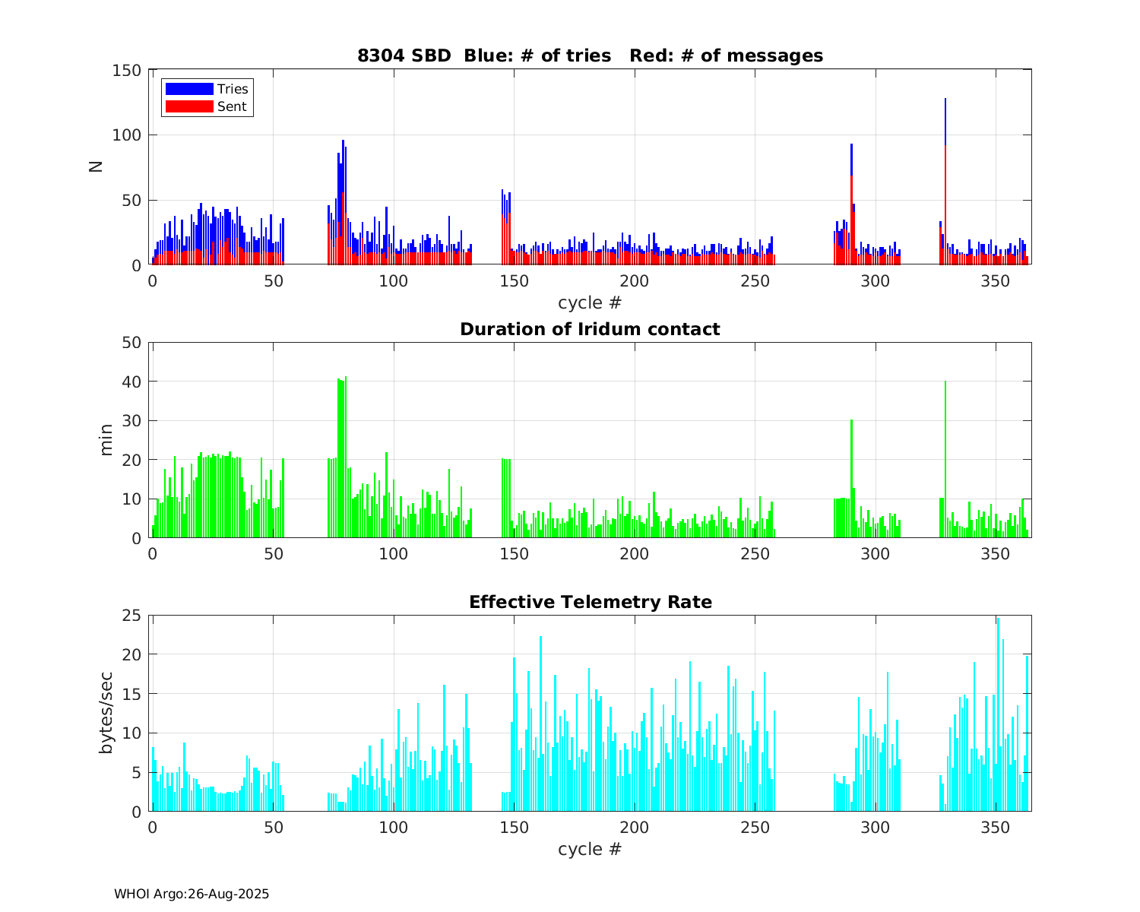Click the red Sent legend swatch
Image resolution: width=1140 pixels, height=912 pixels.
(188, 106)
